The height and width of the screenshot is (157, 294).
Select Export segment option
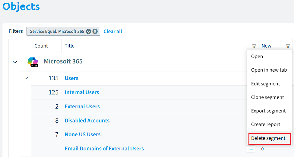coord(270,111)
